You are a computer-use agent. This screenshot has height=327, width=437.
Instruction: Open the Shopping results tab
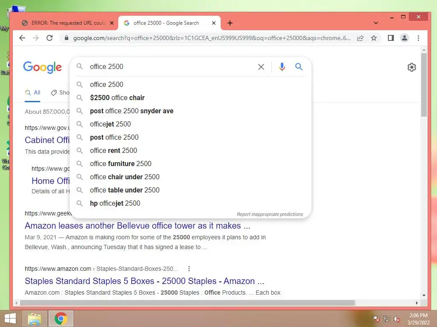(x=60, y=92)
